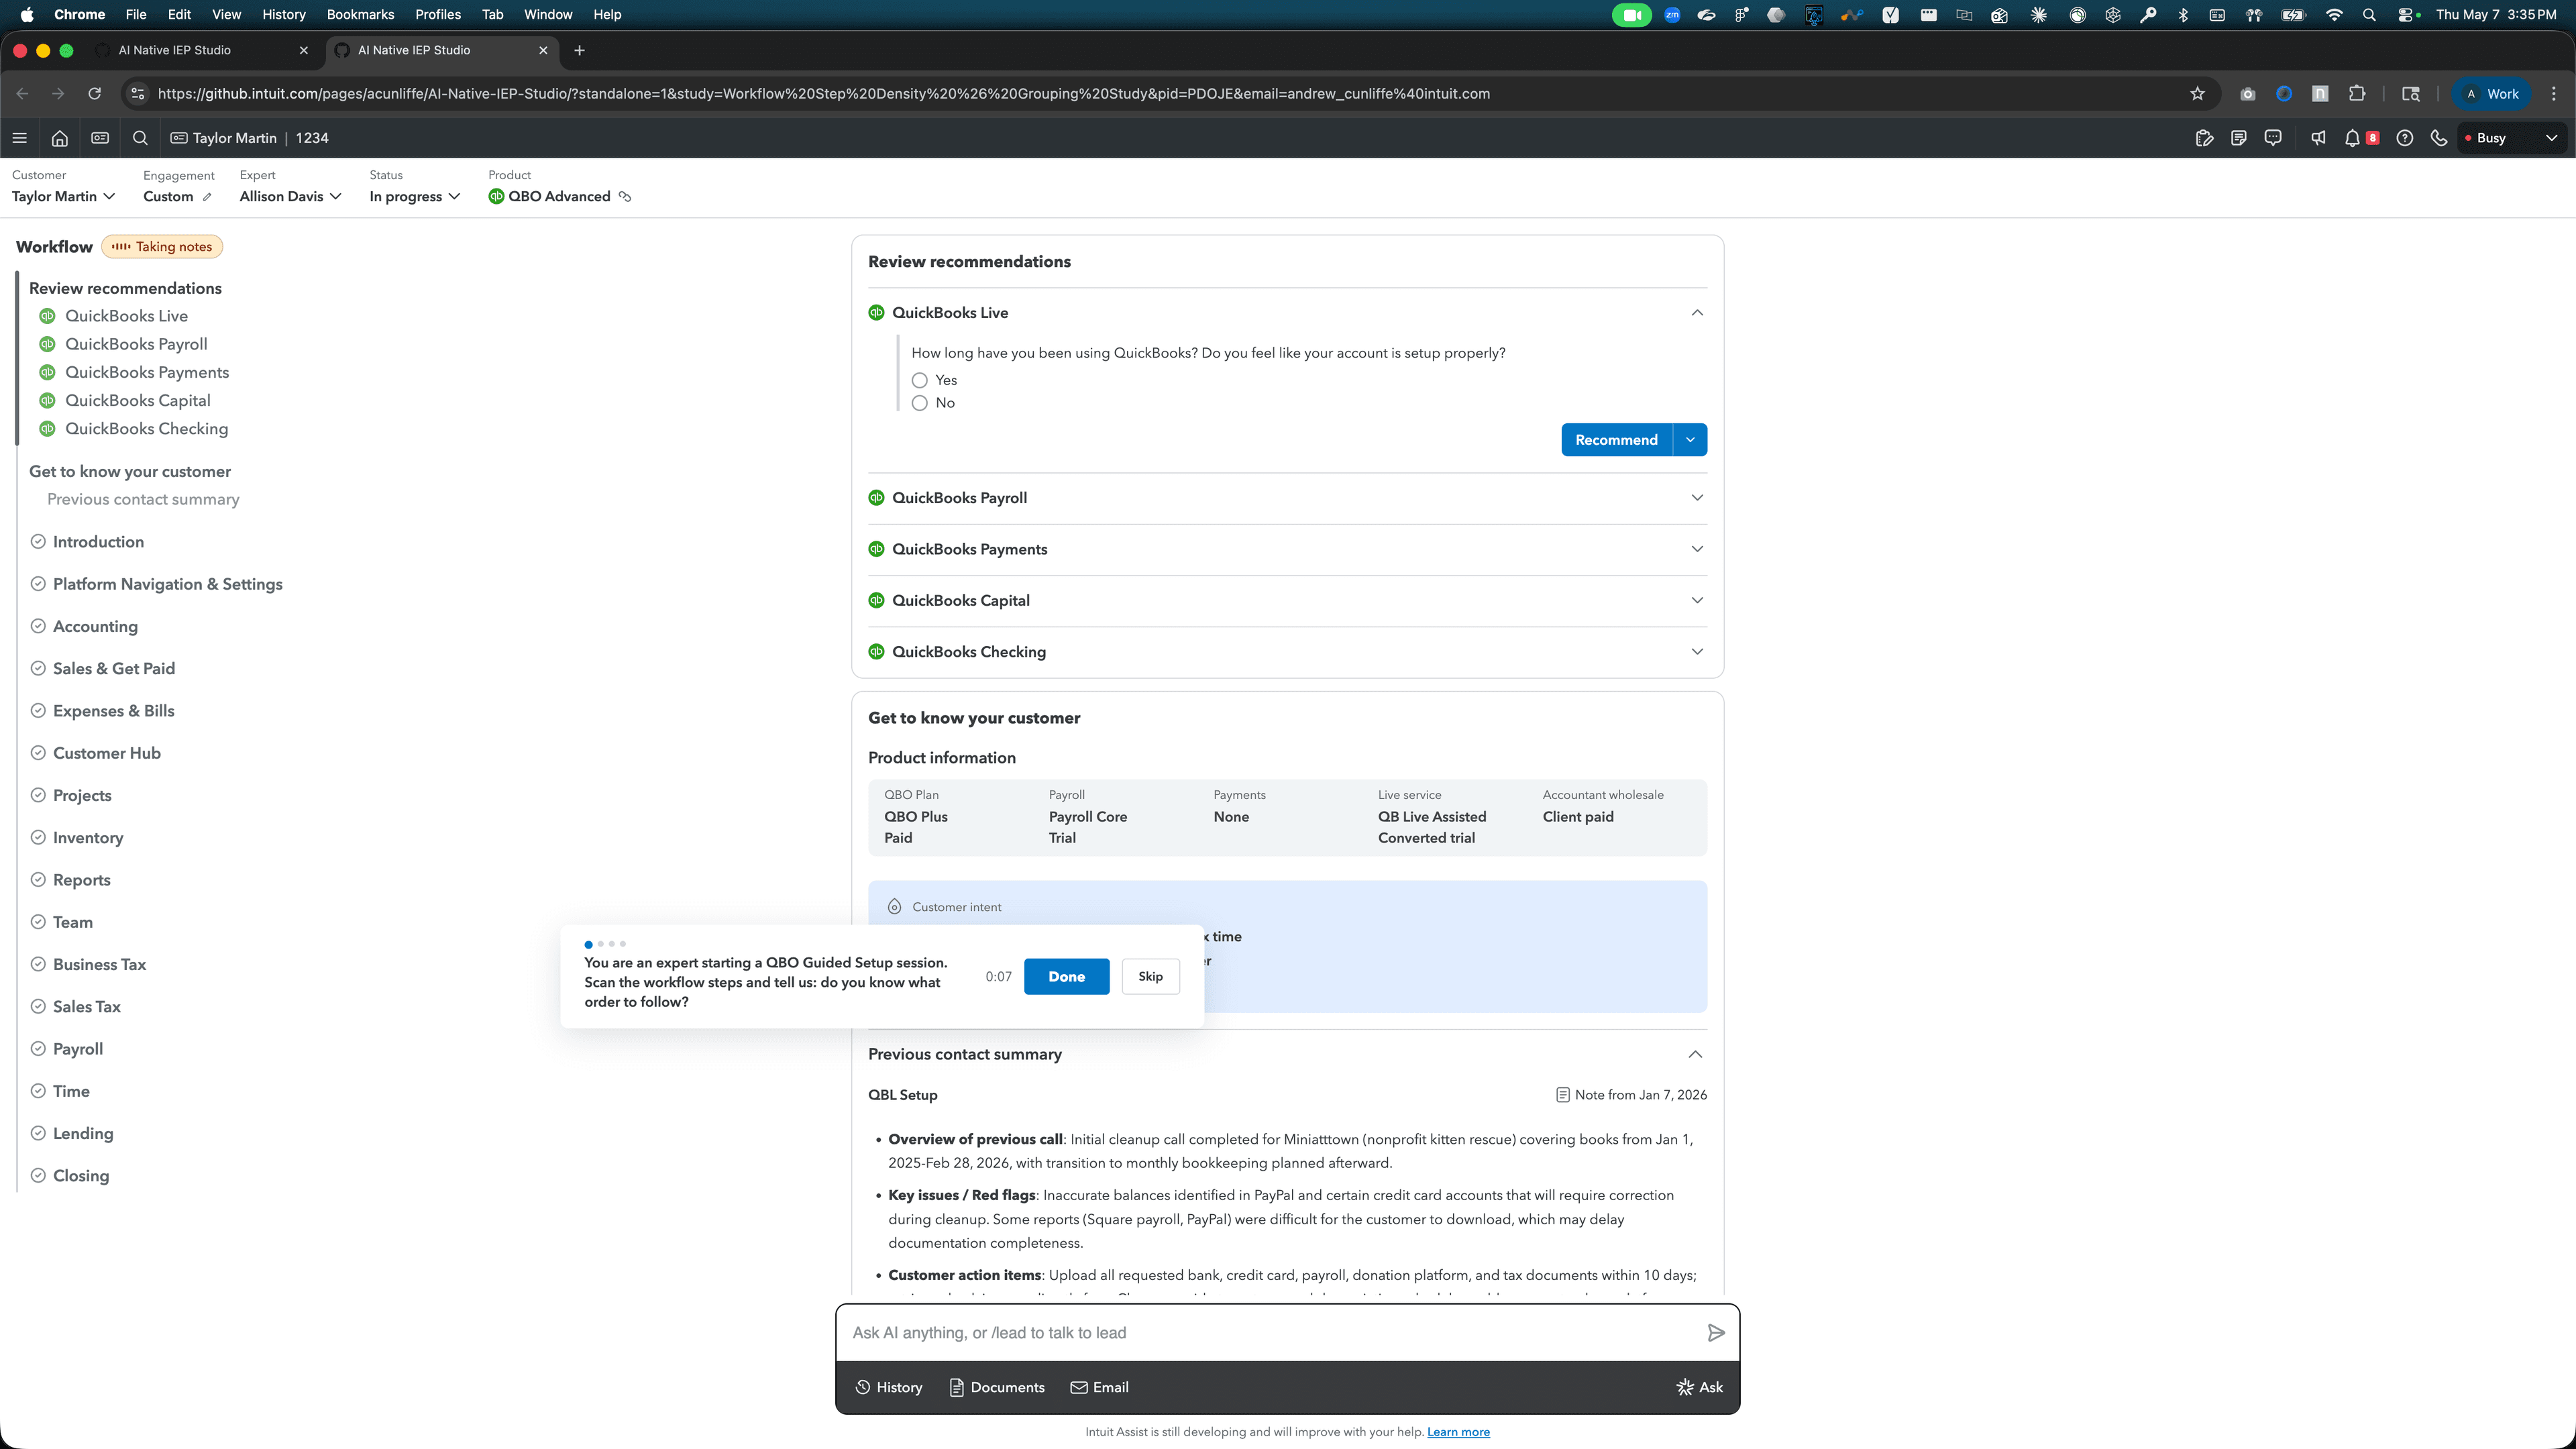The height and width of the screenshot is (1449, 2576).
Task: Open the History menu in the menu bar
Action: [x=284, y=15]
